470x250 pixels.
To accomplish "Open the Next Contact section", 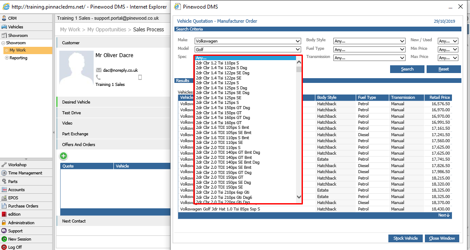I will (x=113, y=221).
